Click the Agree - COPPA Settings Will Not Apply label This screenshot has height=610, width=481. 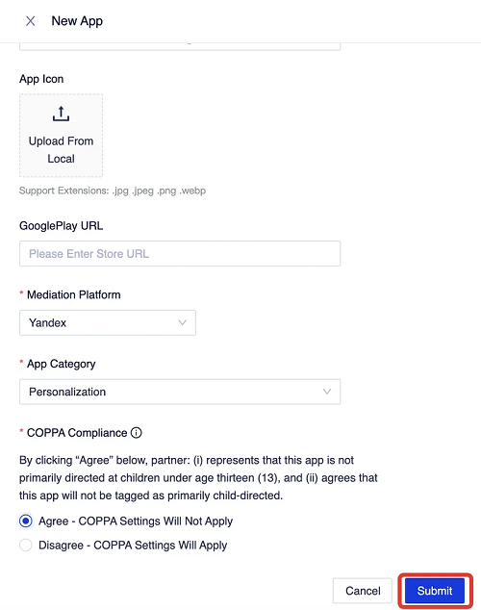(x=136, y=521)
